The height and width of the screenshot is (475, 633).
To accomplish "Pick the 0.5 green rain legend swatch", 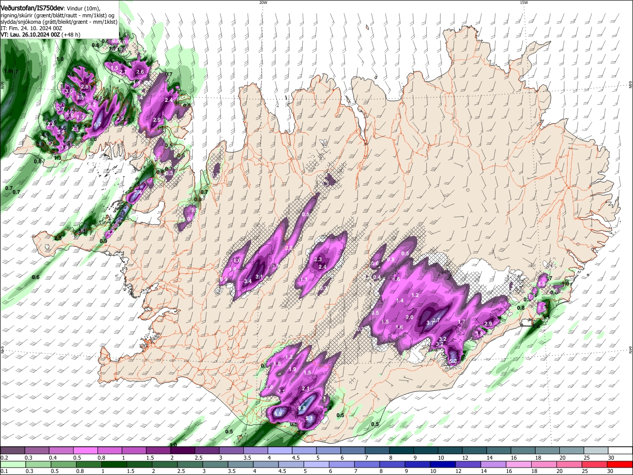I will pos(63,464).
